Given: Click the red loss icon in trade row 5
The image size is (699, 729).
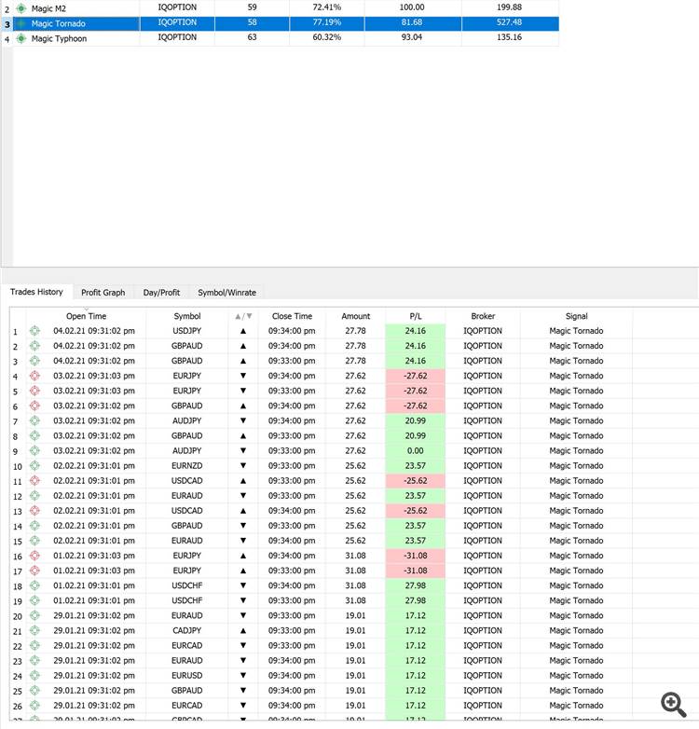Looking at the screenshot, I should pyautogui.click(x=34, y=391).
